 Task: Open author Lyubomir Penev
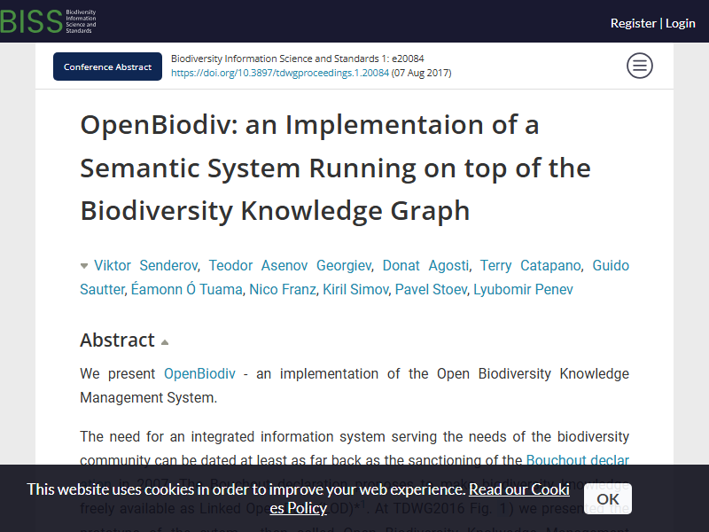523,289
